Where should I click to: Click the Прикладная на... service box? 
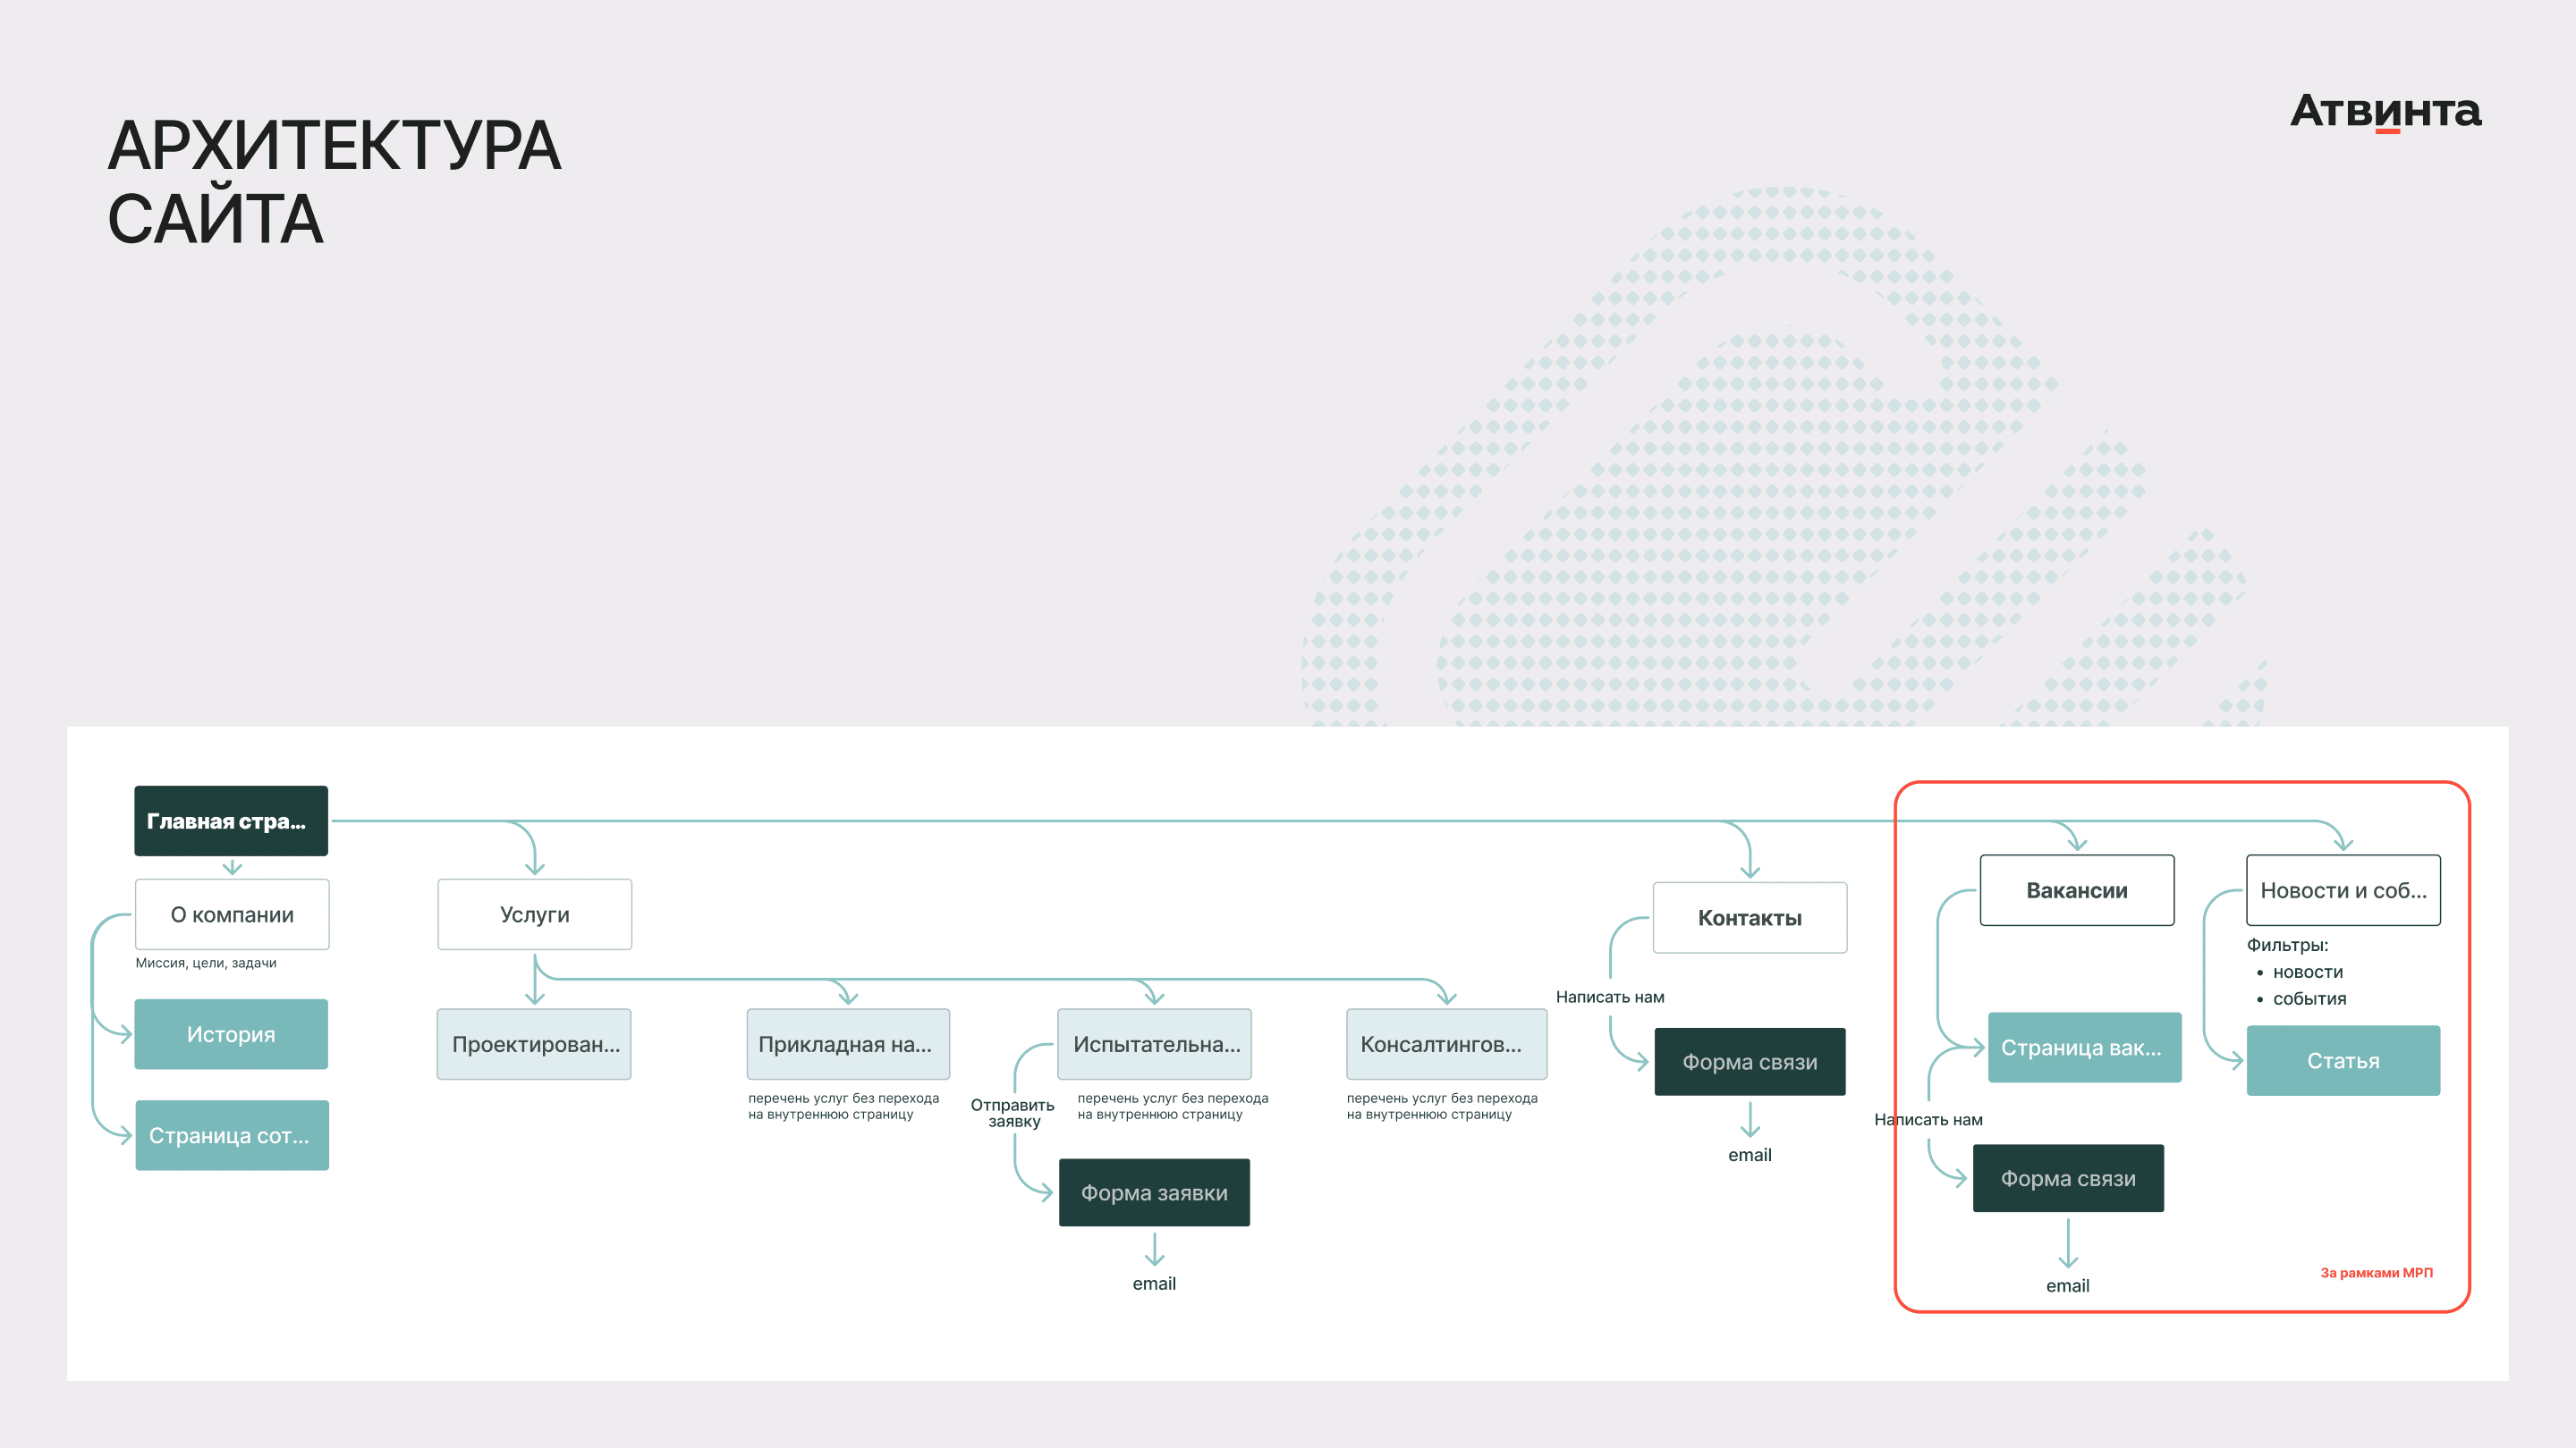[848, 1044]
